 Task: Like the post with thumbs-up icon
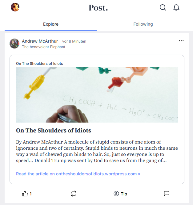[x=25, y=194]
